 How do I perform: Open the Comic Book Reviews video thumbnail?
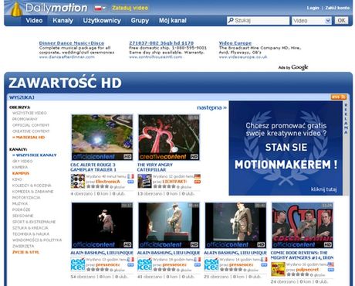(x=303, y=225)
